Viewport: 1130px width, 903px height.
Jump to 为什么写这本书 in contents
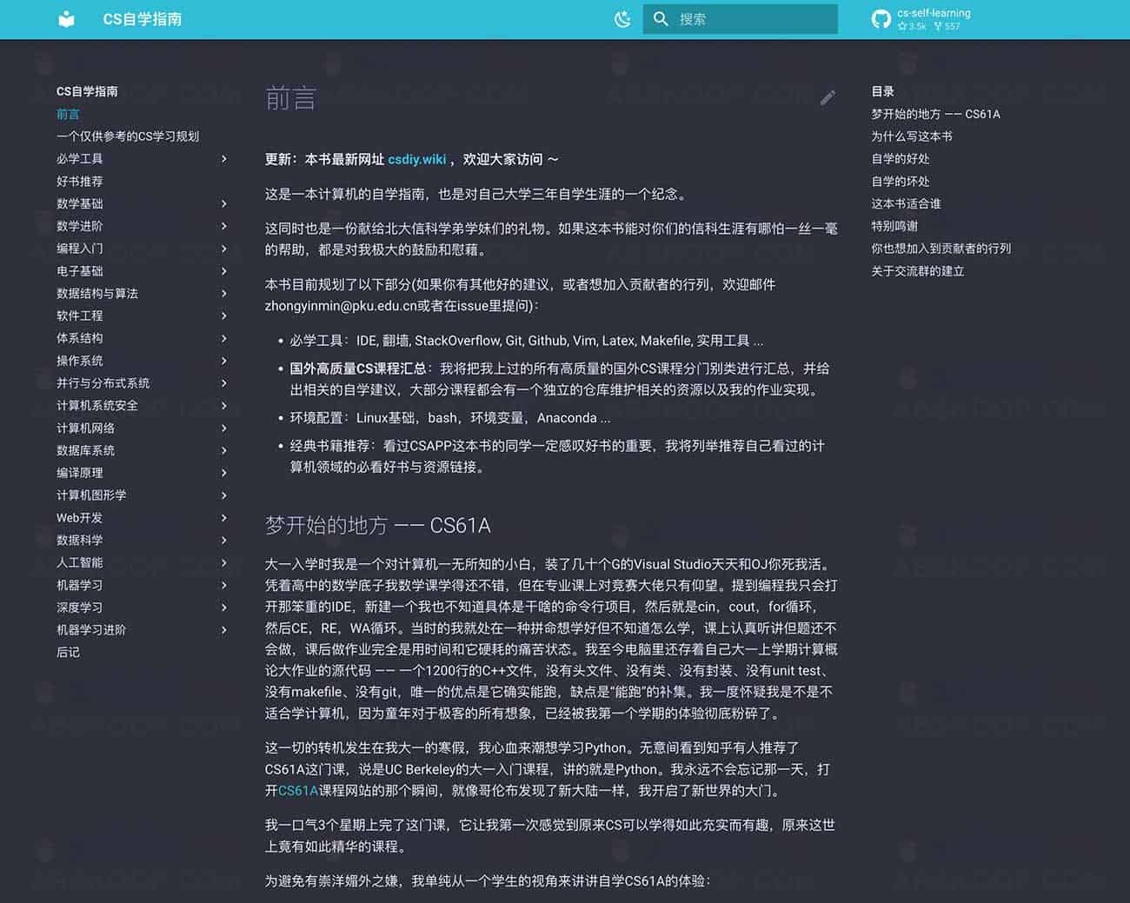912,136
